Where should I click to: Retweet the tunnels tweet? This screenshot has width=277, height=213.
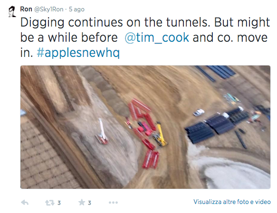click(x=49, y=203)
